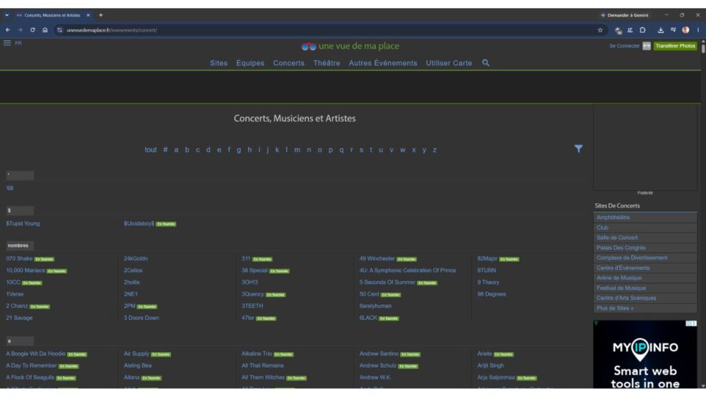
Task: Bookmark page with the star icon
Action: [x=601, y=30]
